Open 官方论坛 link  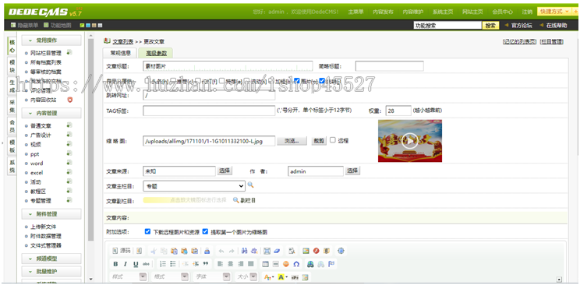522,26
